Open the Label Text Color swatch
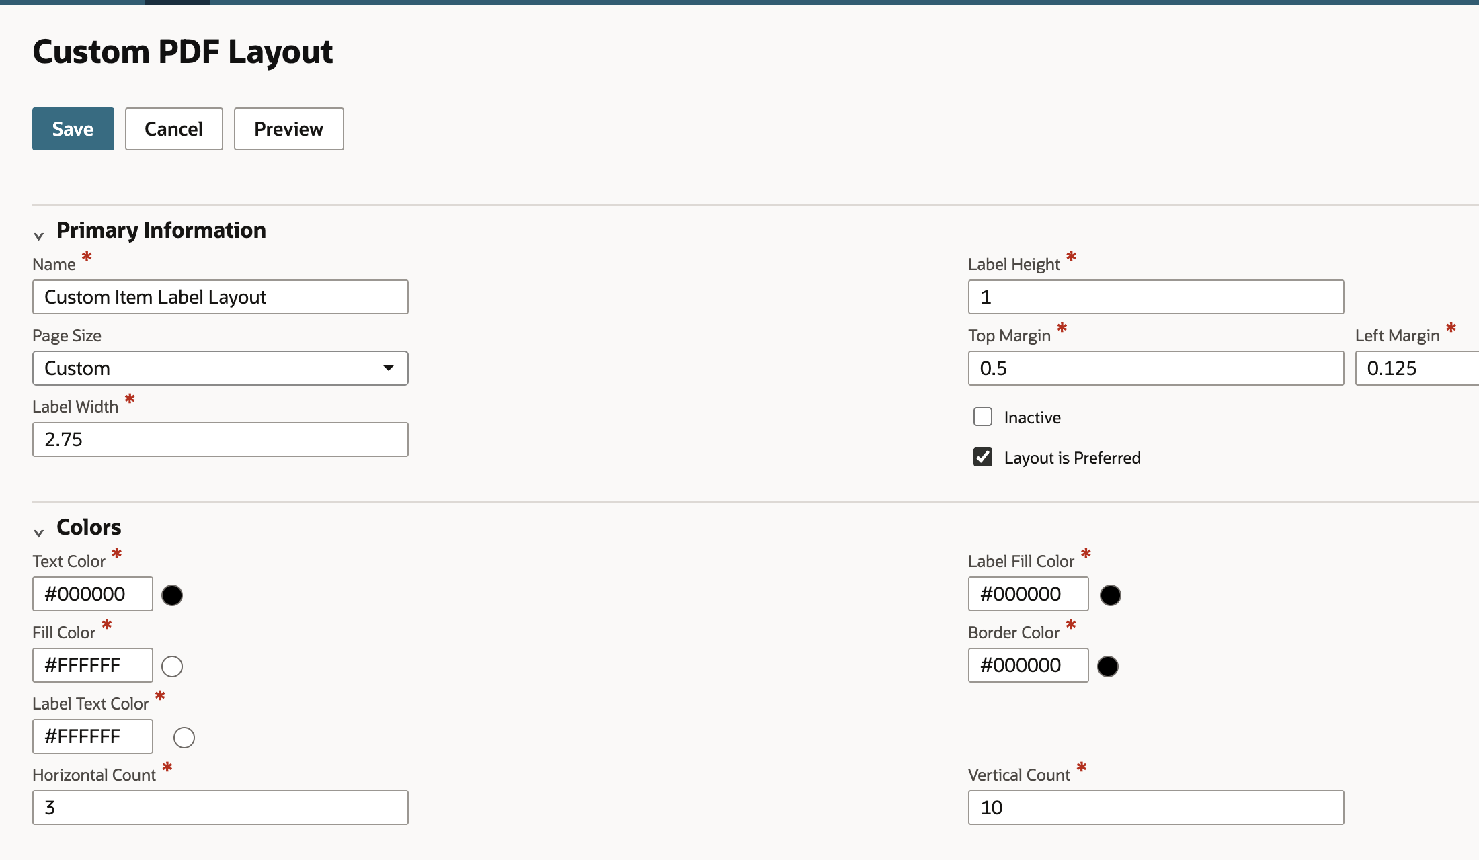This screenshot has width=1479, height=860. point(184,737)
